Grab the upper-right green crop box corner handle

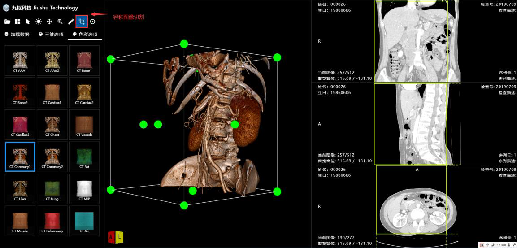coord(277,57)
